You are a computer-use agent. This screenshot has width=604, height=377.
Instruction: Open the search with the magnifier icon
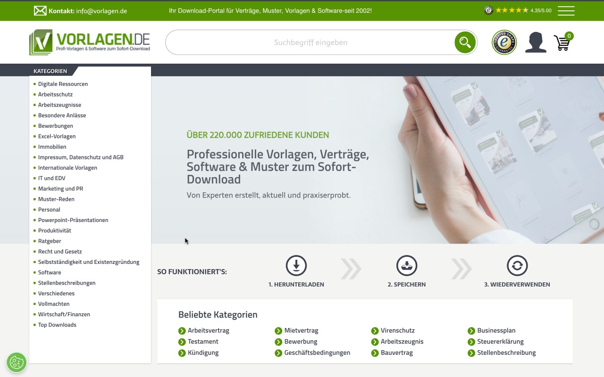465,42
